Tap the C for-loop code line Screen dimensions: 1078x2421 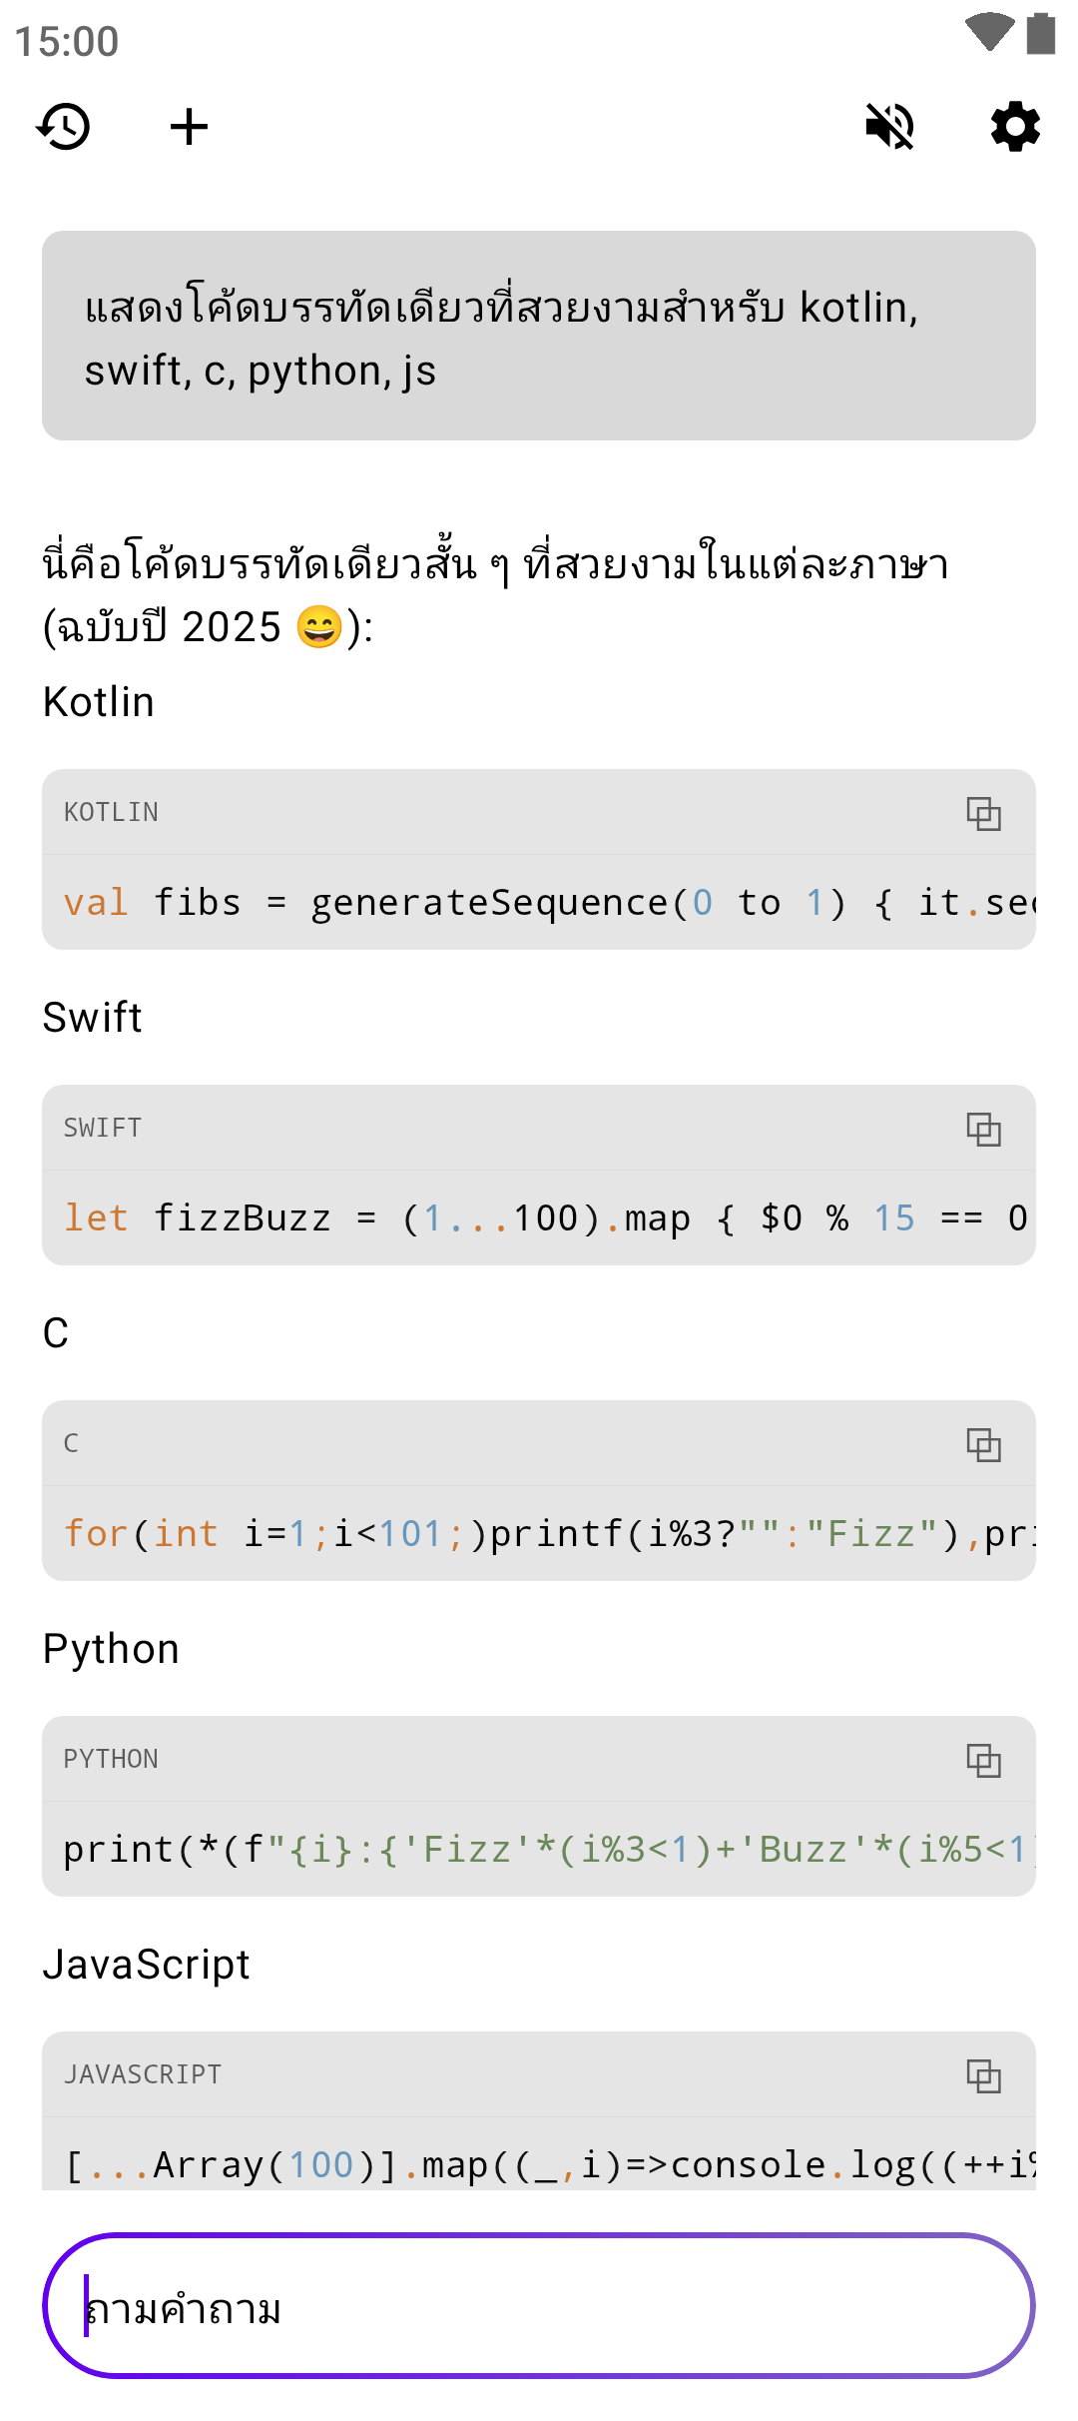tap(539, 1534)
